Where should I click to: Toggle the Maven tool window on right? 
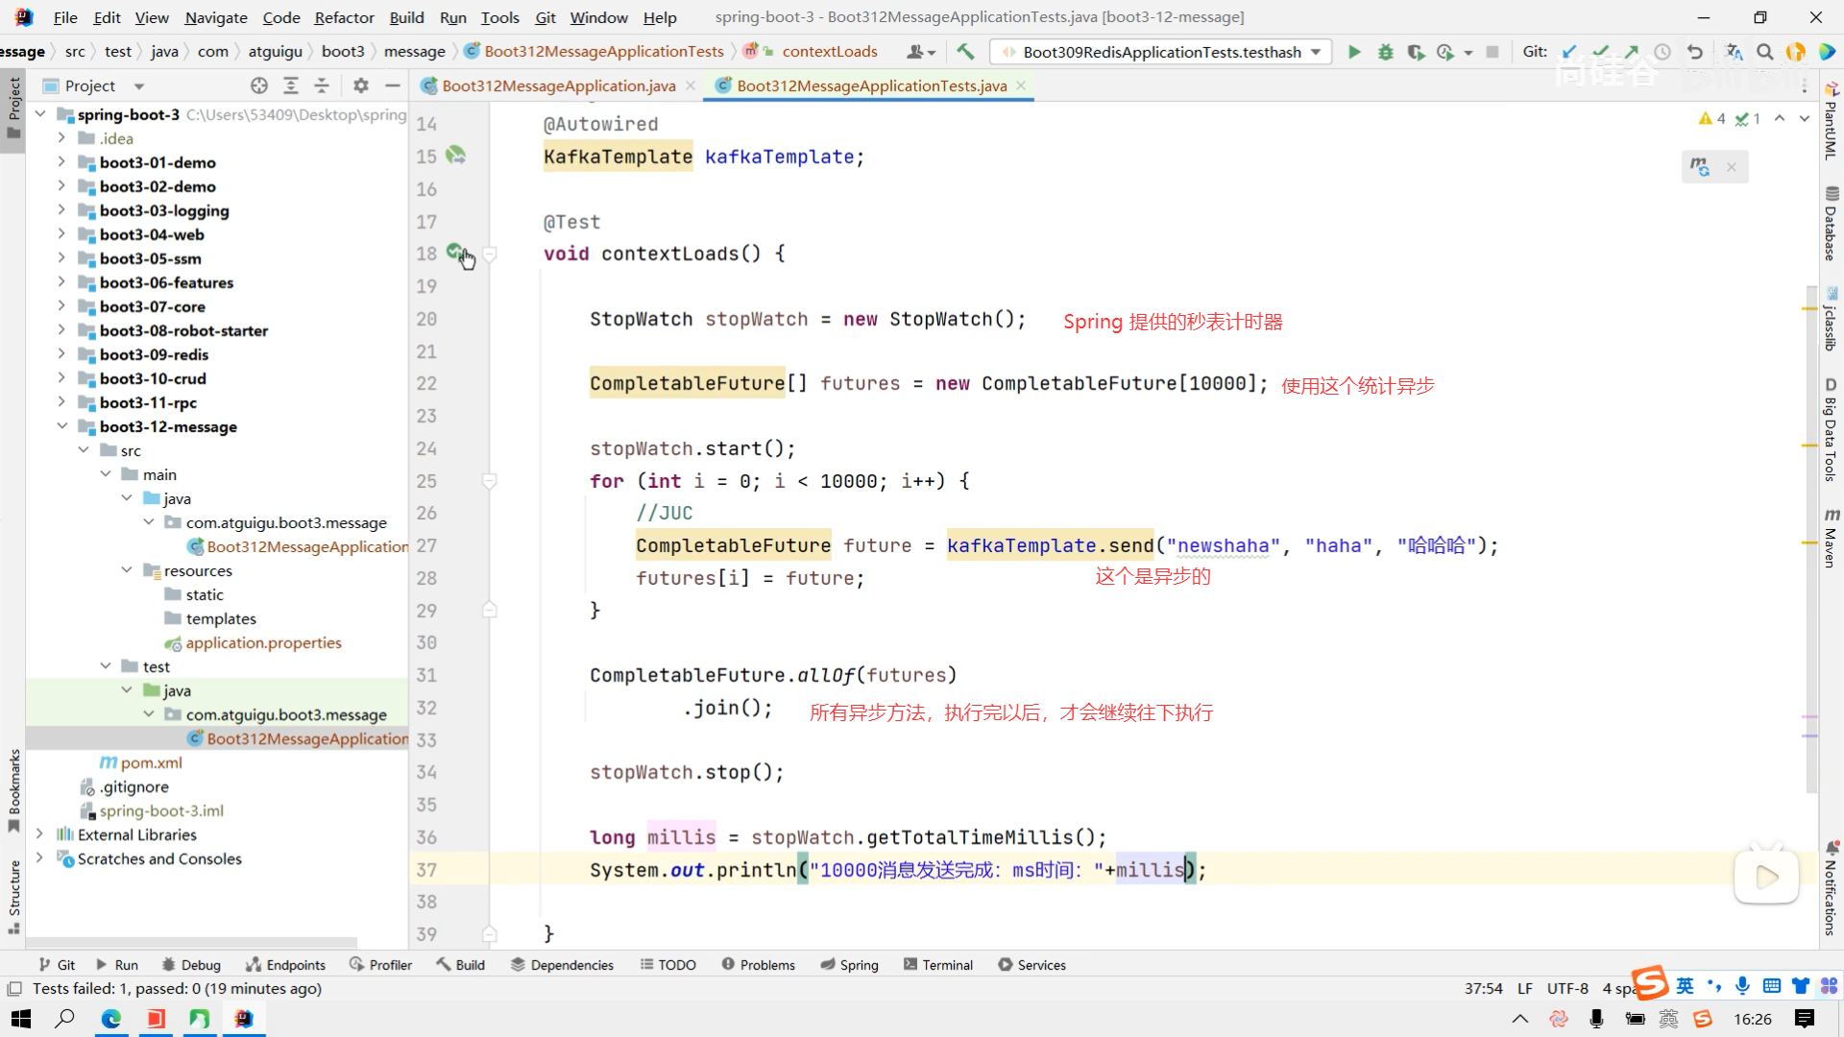[x=1831, y=538]
